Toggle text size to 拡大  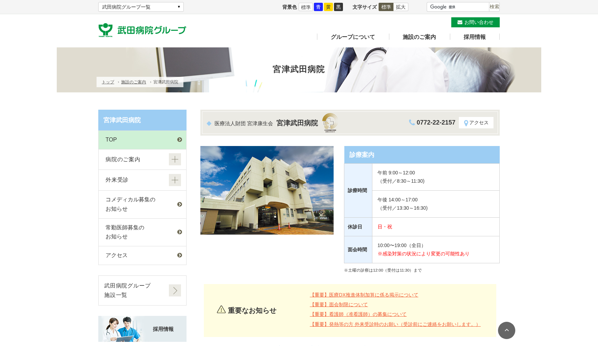[401, 7]
